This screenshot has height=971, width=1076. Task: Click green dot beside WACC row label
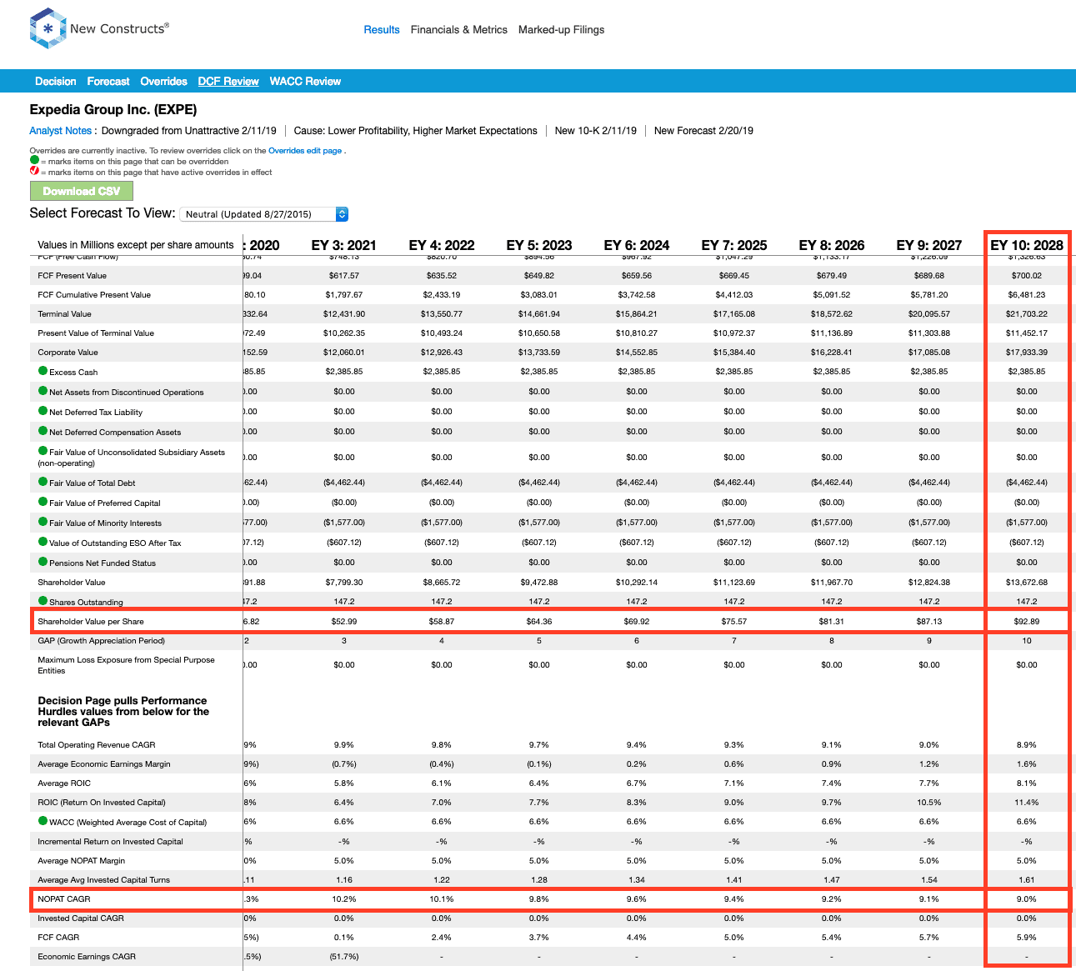[43, 821]
